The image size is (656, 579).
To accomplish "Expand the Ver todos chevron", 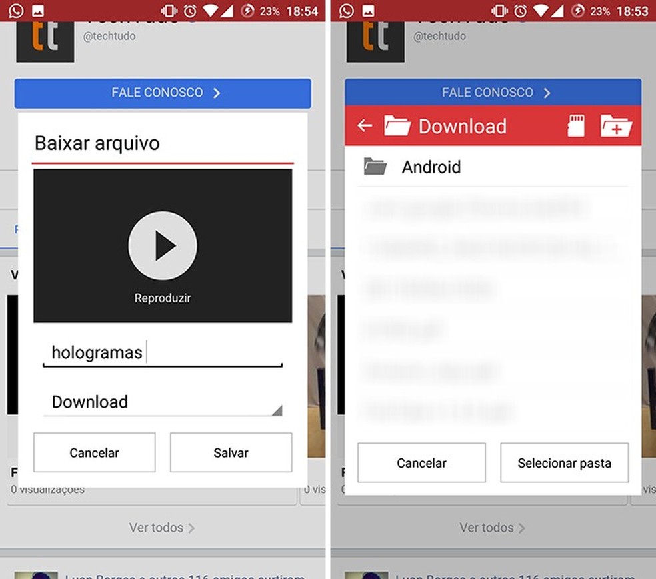I will (x=191, y=528).
